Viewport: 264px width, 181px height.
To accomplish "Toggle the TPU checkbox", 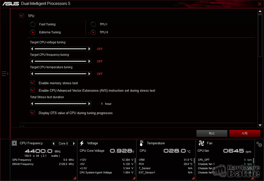I will 22,16.
